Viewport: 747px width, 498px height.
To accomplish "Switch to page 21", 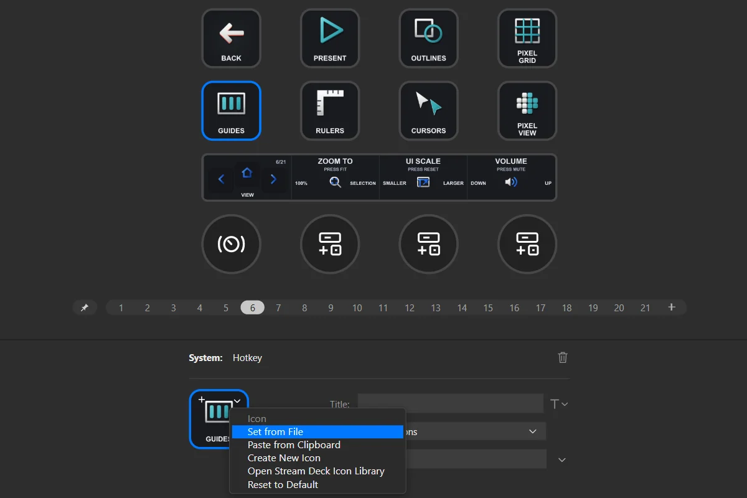I will [645, 308].
